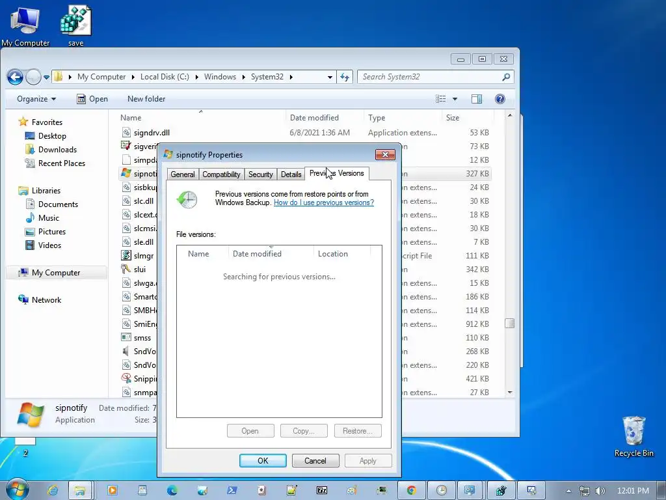
Task: Open Windows Media Player taskbar icon
Action: [x=112, y=490]
